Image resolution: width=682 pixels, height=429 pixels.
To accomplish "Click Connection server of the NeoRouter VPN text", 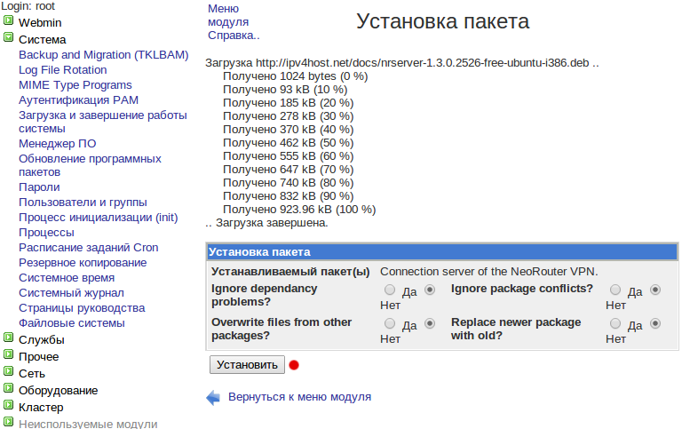I will pyautogui.click(x=489, y=272).
